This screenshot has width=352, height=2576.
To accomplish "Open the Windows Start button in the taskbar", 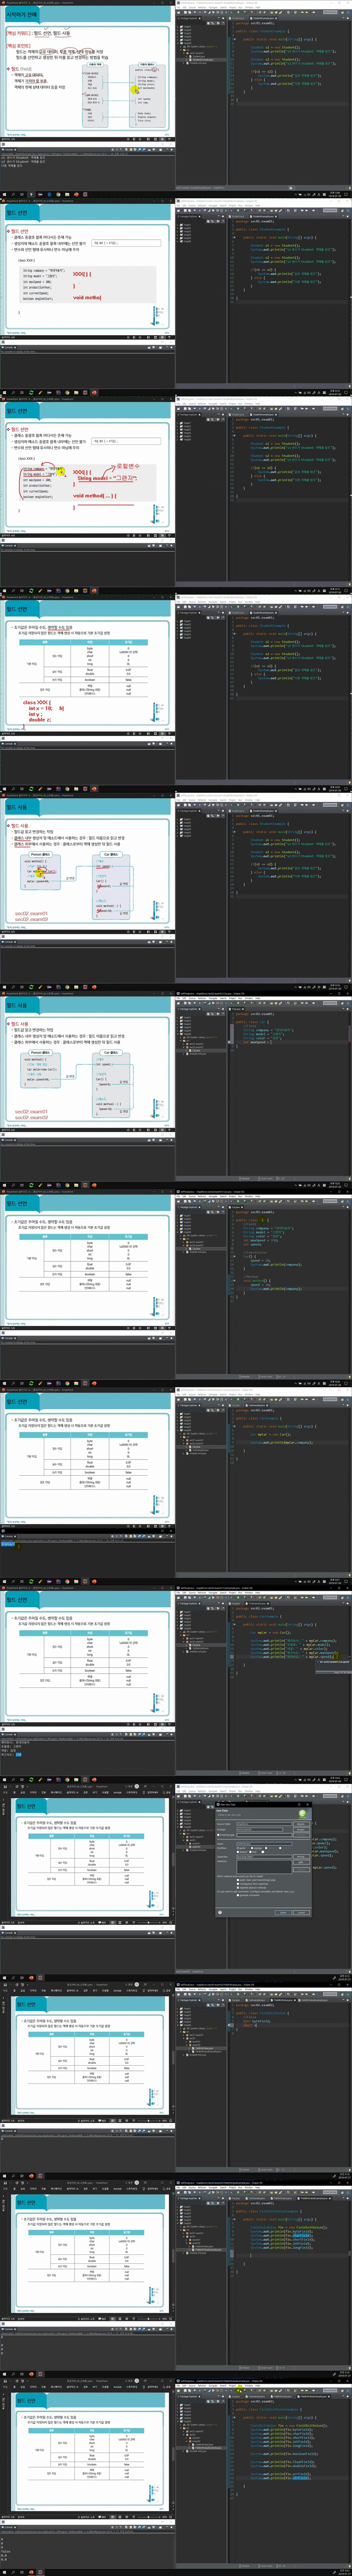I will pyautogui.click(x=3, y=194).
